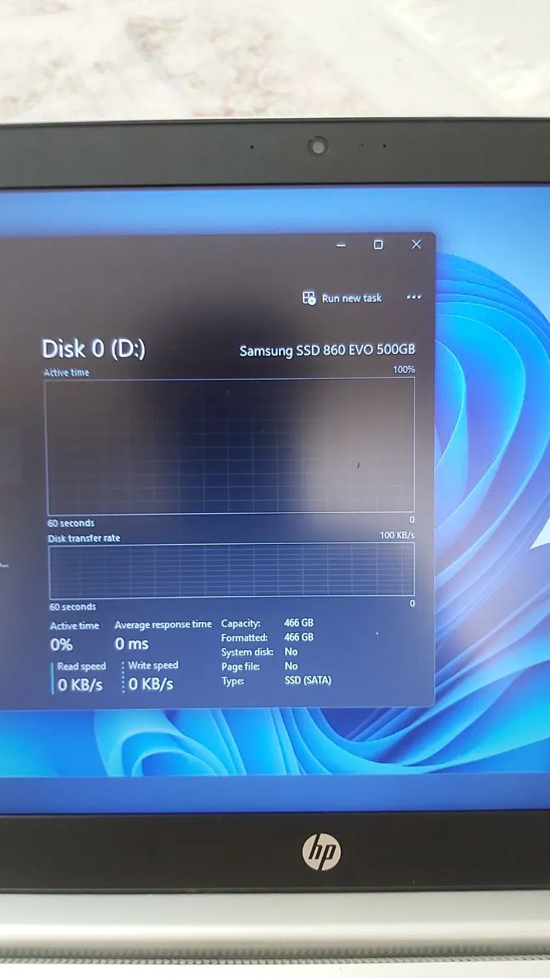
Task: Click the Read speed 0 KB/s value
Action: 80,685
